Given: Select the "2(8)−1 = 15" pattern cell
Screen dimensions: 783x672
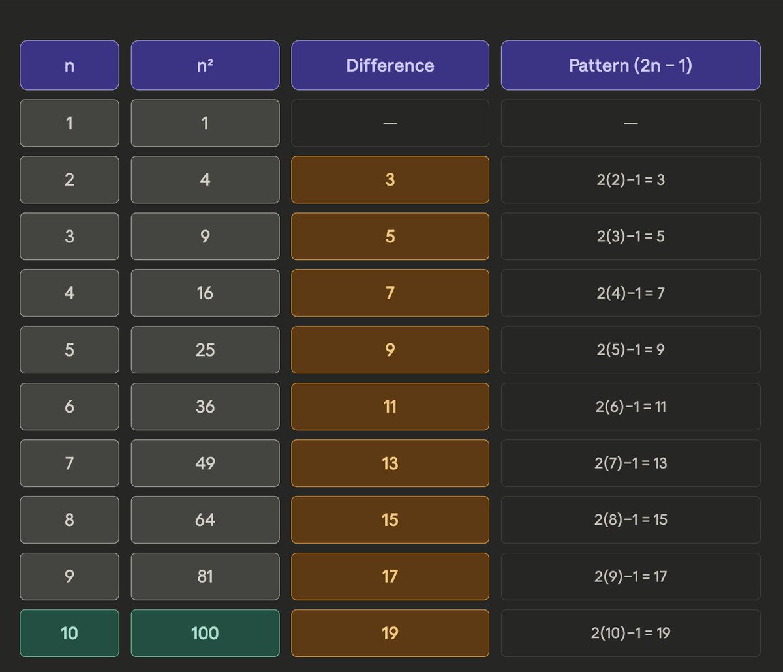Looking at the screenshot, I should [x=630, y=519].
